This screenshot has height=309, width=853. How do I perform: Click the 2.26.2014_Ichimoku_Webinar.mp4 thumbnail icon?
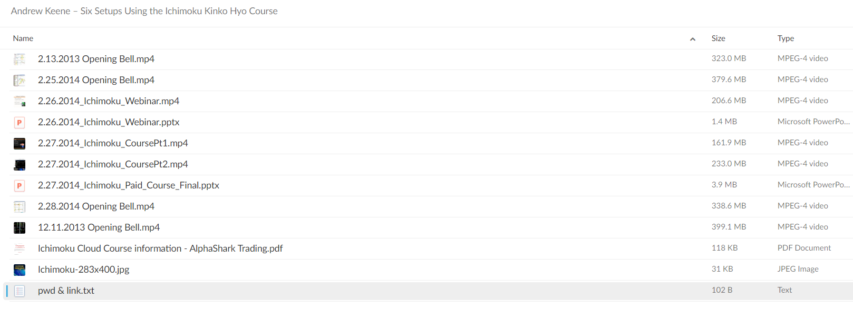point(20,101)
